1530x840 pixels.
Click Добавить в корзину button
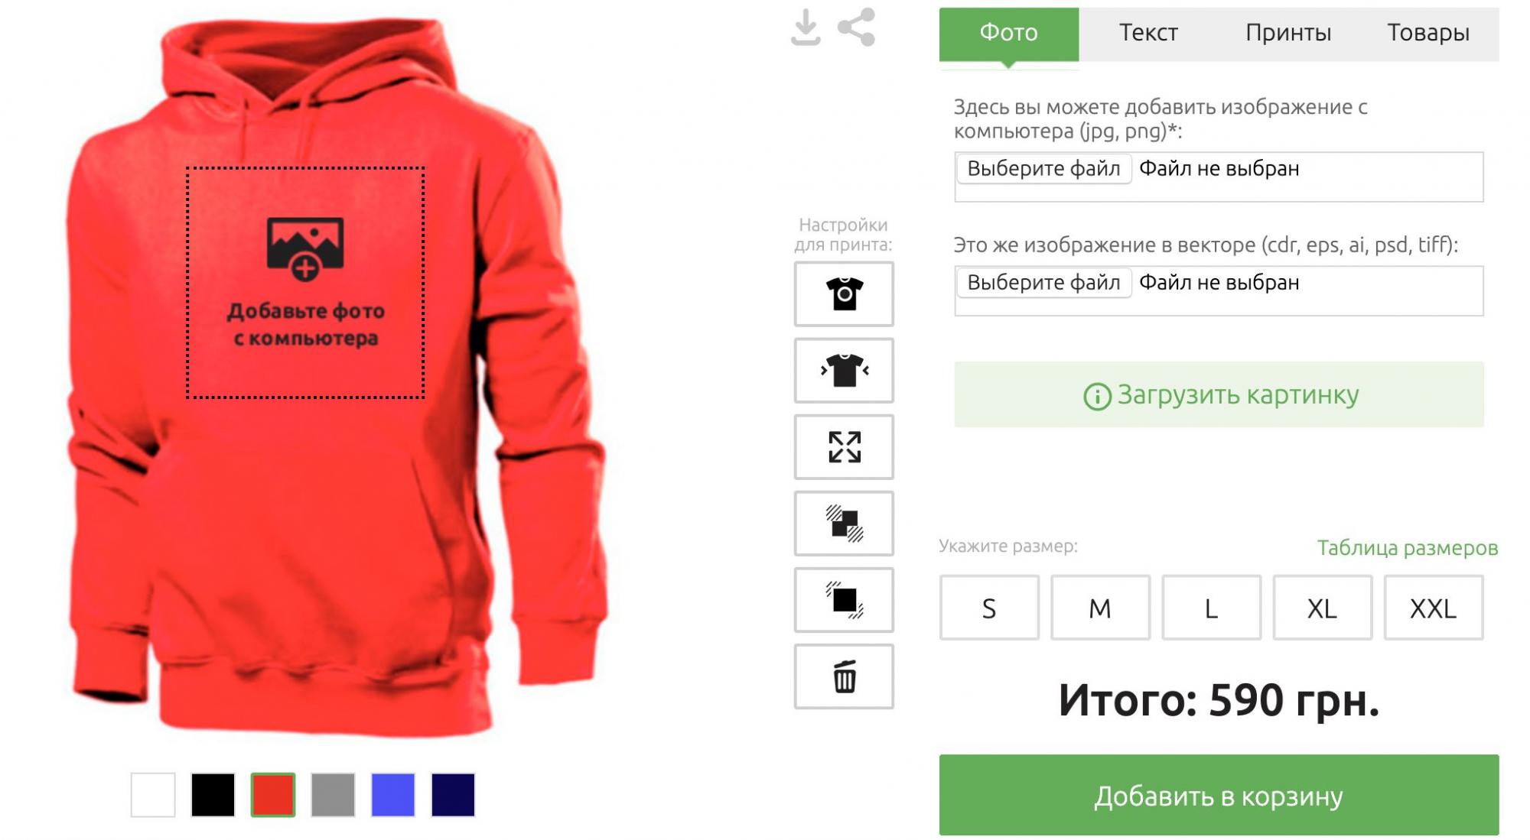point(1219,795)
